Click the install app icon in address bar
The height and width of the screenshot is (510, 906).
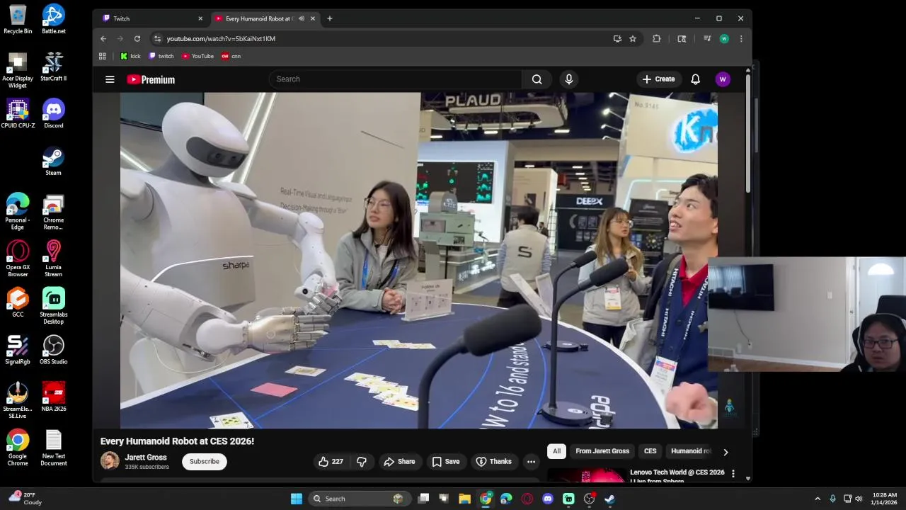617,39
